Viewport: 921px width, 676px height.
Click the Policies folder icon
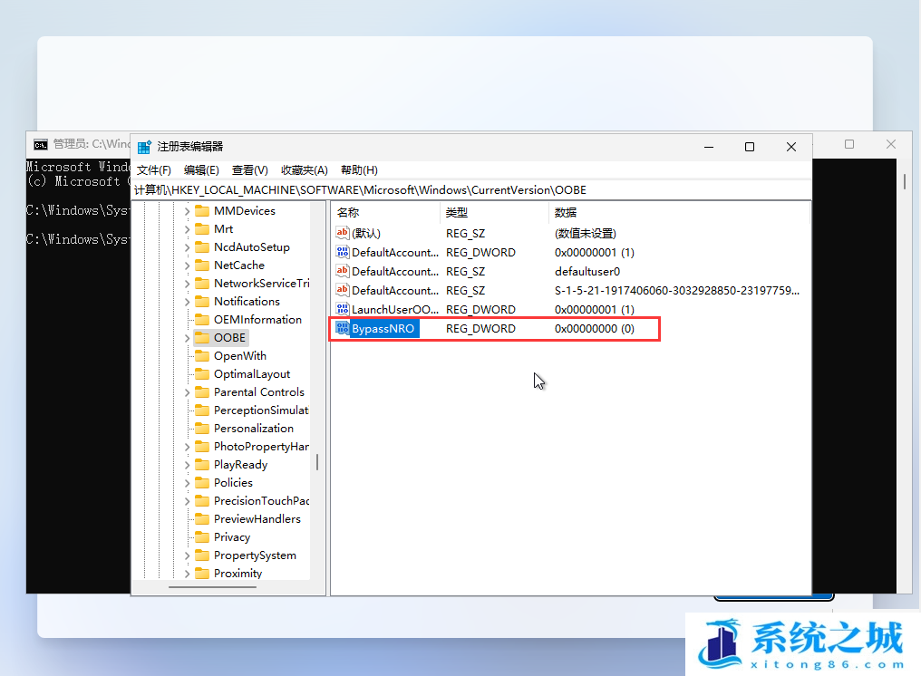(202, 483)
